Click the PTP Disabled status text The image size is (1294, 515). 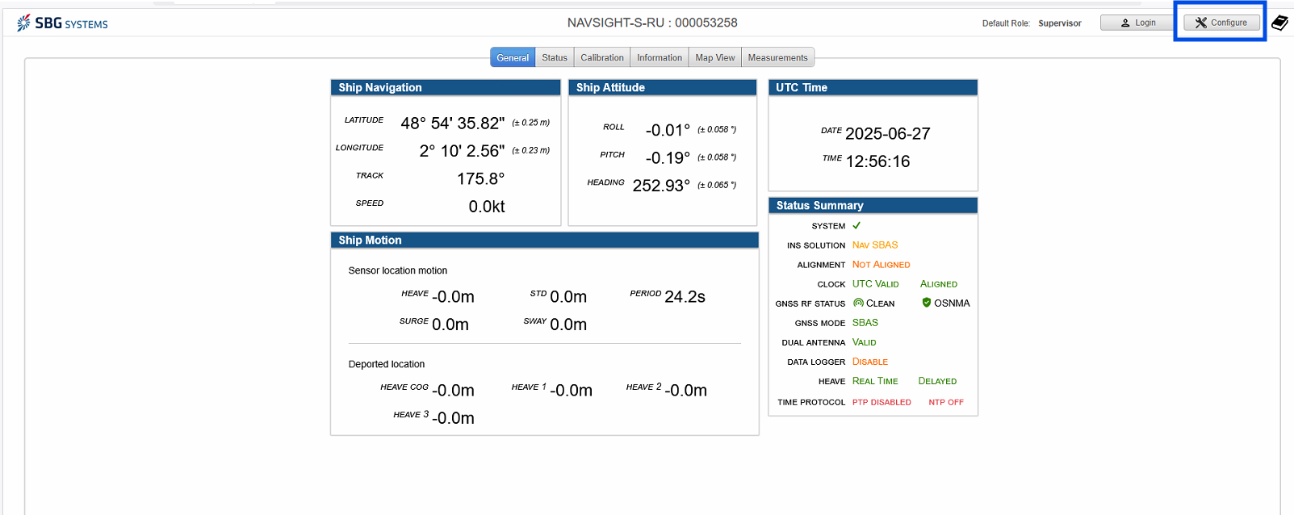pos(882,402)
